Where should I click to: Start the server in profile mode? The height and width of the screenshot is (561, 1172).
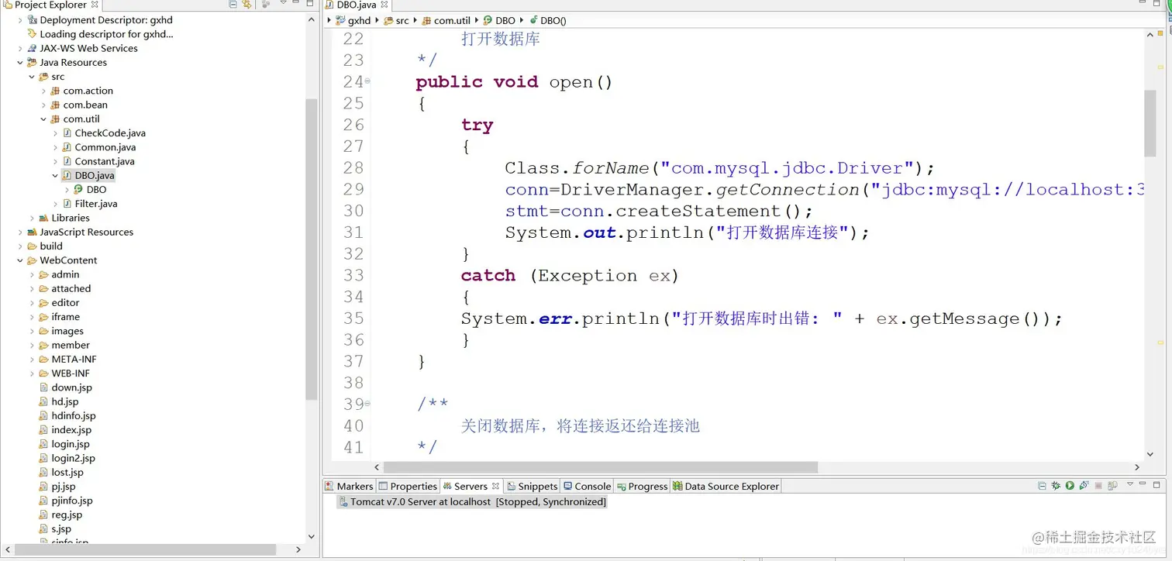coord(1084,486)
